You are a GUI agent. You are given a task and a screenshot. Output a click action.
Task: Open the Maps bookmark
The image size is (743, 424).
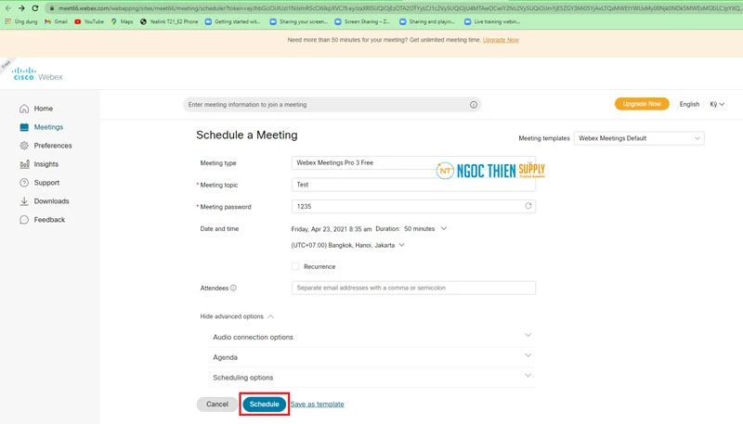[x=122, y=21]
